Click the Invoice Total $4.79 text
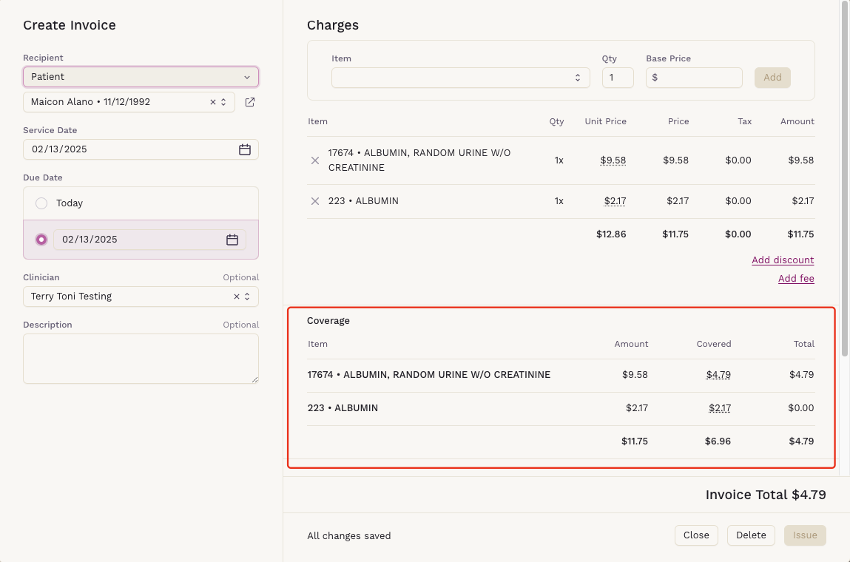 (x=766, y=495)
